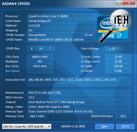Viewport: 137px width, 132px height.
Task: Click the Intel Core i7 logo
Action: point(113,28)
